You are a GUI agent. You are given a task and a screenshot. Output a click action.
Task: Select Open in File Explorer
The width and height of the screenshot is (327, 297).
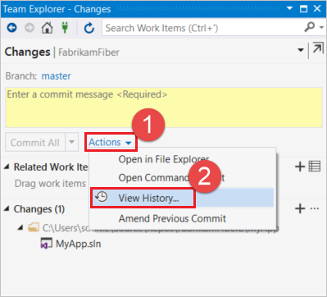(x=164, y=159)
